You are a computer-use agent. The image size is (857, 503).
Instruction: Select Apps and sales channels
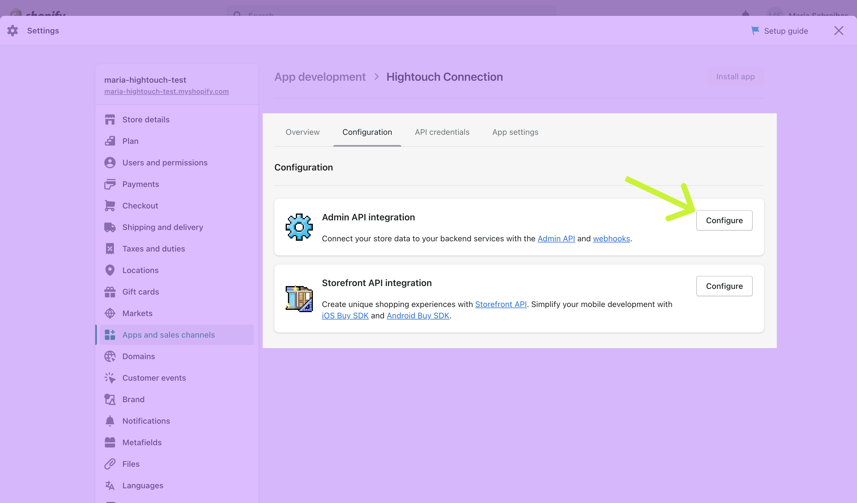(177, 335)
